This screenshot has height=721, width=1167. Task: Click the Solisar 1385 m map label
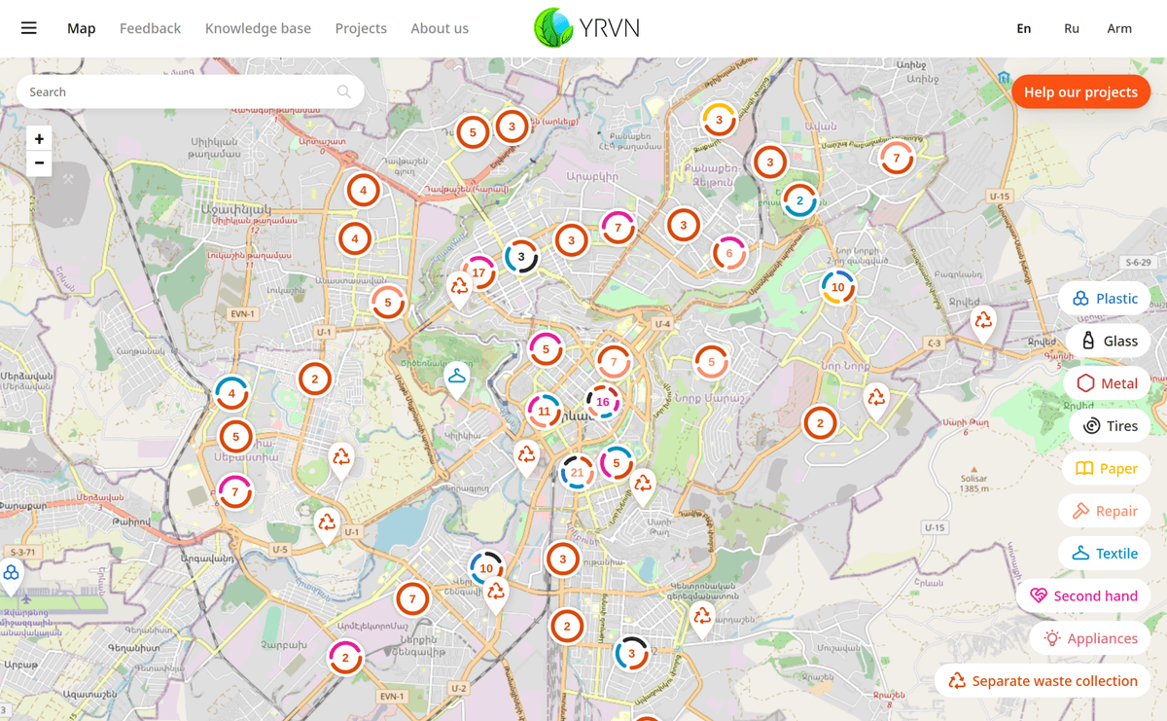973,484
